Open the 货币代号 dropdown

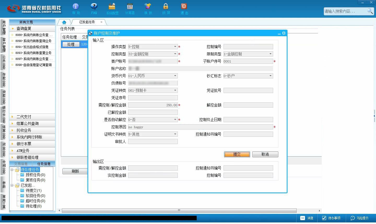click(175, 76)
